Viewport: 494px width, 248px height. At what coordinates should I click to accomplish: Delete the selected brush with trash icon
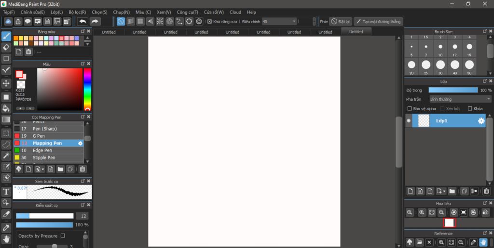[82, 169]
